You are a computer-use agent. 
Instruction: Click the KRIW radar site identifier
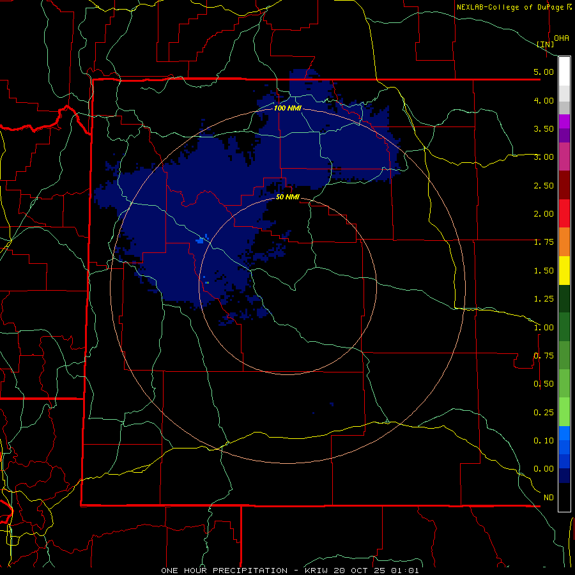[x=316, y=571]
